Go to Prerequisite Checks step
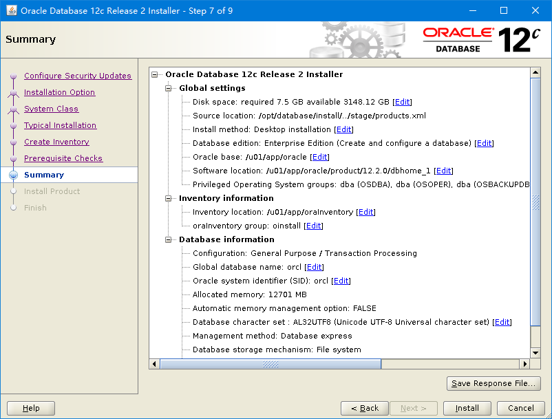This screenshot has width=552, height=419. pyautogui.click(x=63, y=158)
